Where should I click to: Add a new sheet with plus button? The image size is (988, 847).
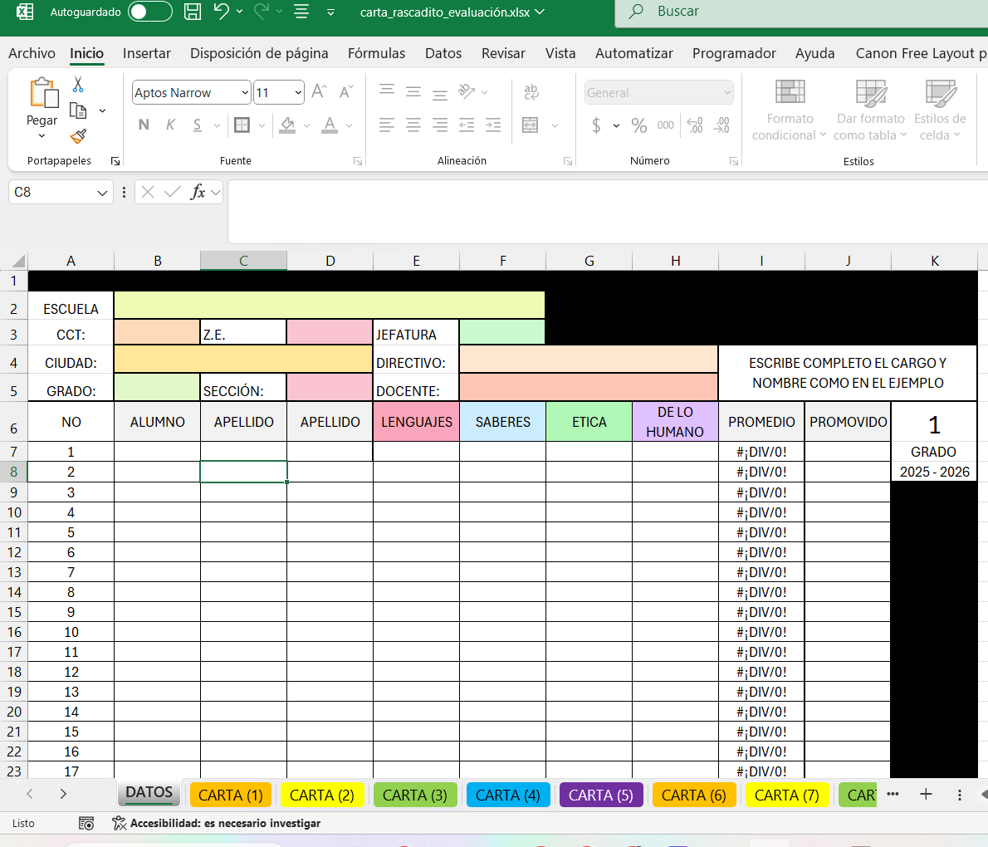926,794
